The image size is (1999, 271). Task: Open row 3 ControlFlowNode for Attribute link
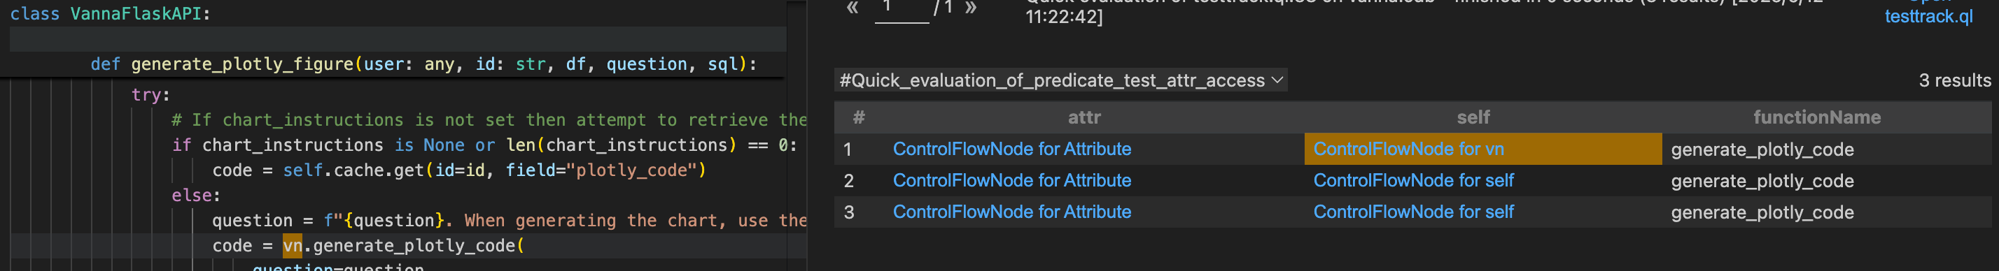[1012, 212]
